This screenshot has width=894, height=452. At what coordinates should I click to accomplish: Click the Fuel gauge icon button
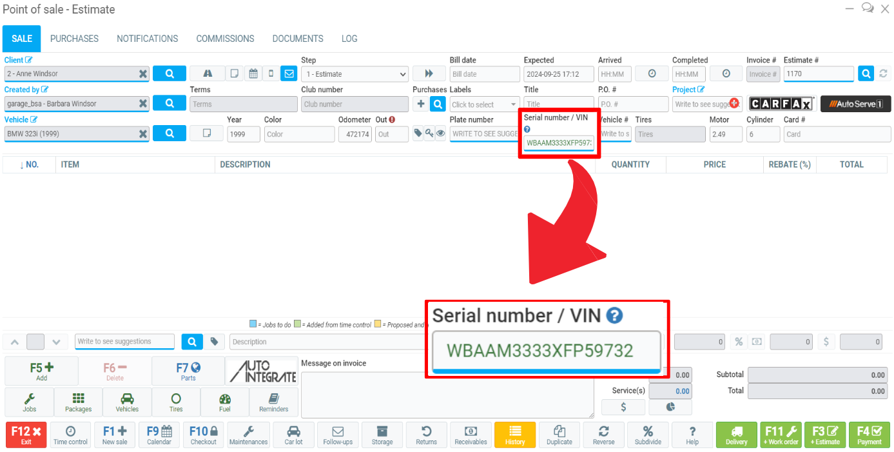[225, 402]
